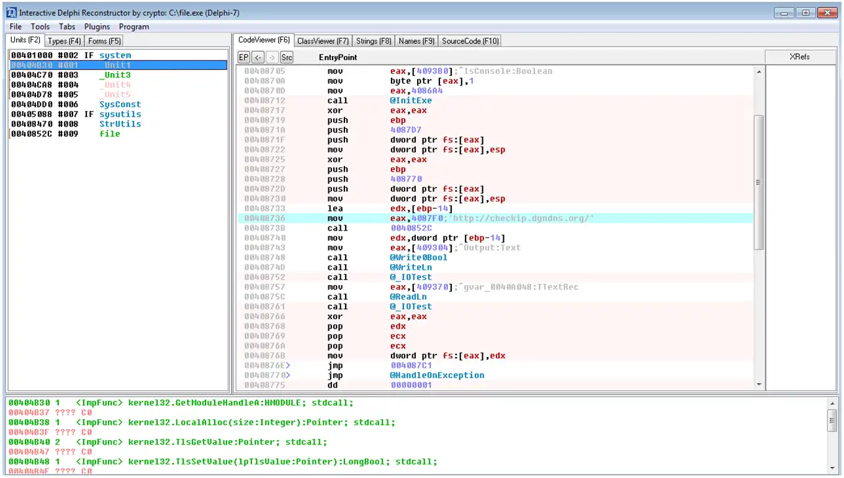Viewport: 844px width, 478px height.
Task: Jump to entry point with EP button
Action: (244, 57)
